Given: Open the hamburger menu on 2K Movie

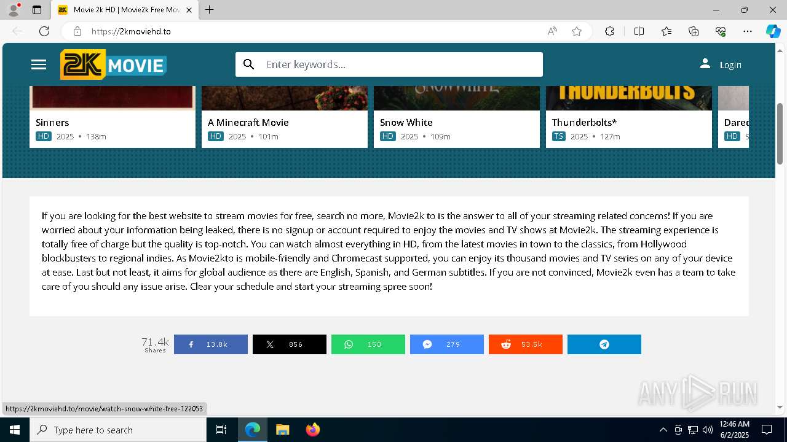Looking at the screenshot, I should click(39, 64).
